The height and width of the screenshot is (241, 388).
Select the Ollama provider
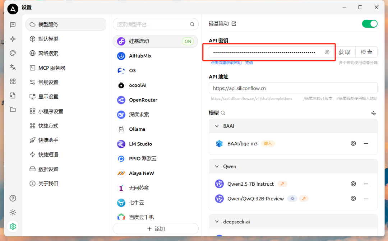tap(156, 129)
